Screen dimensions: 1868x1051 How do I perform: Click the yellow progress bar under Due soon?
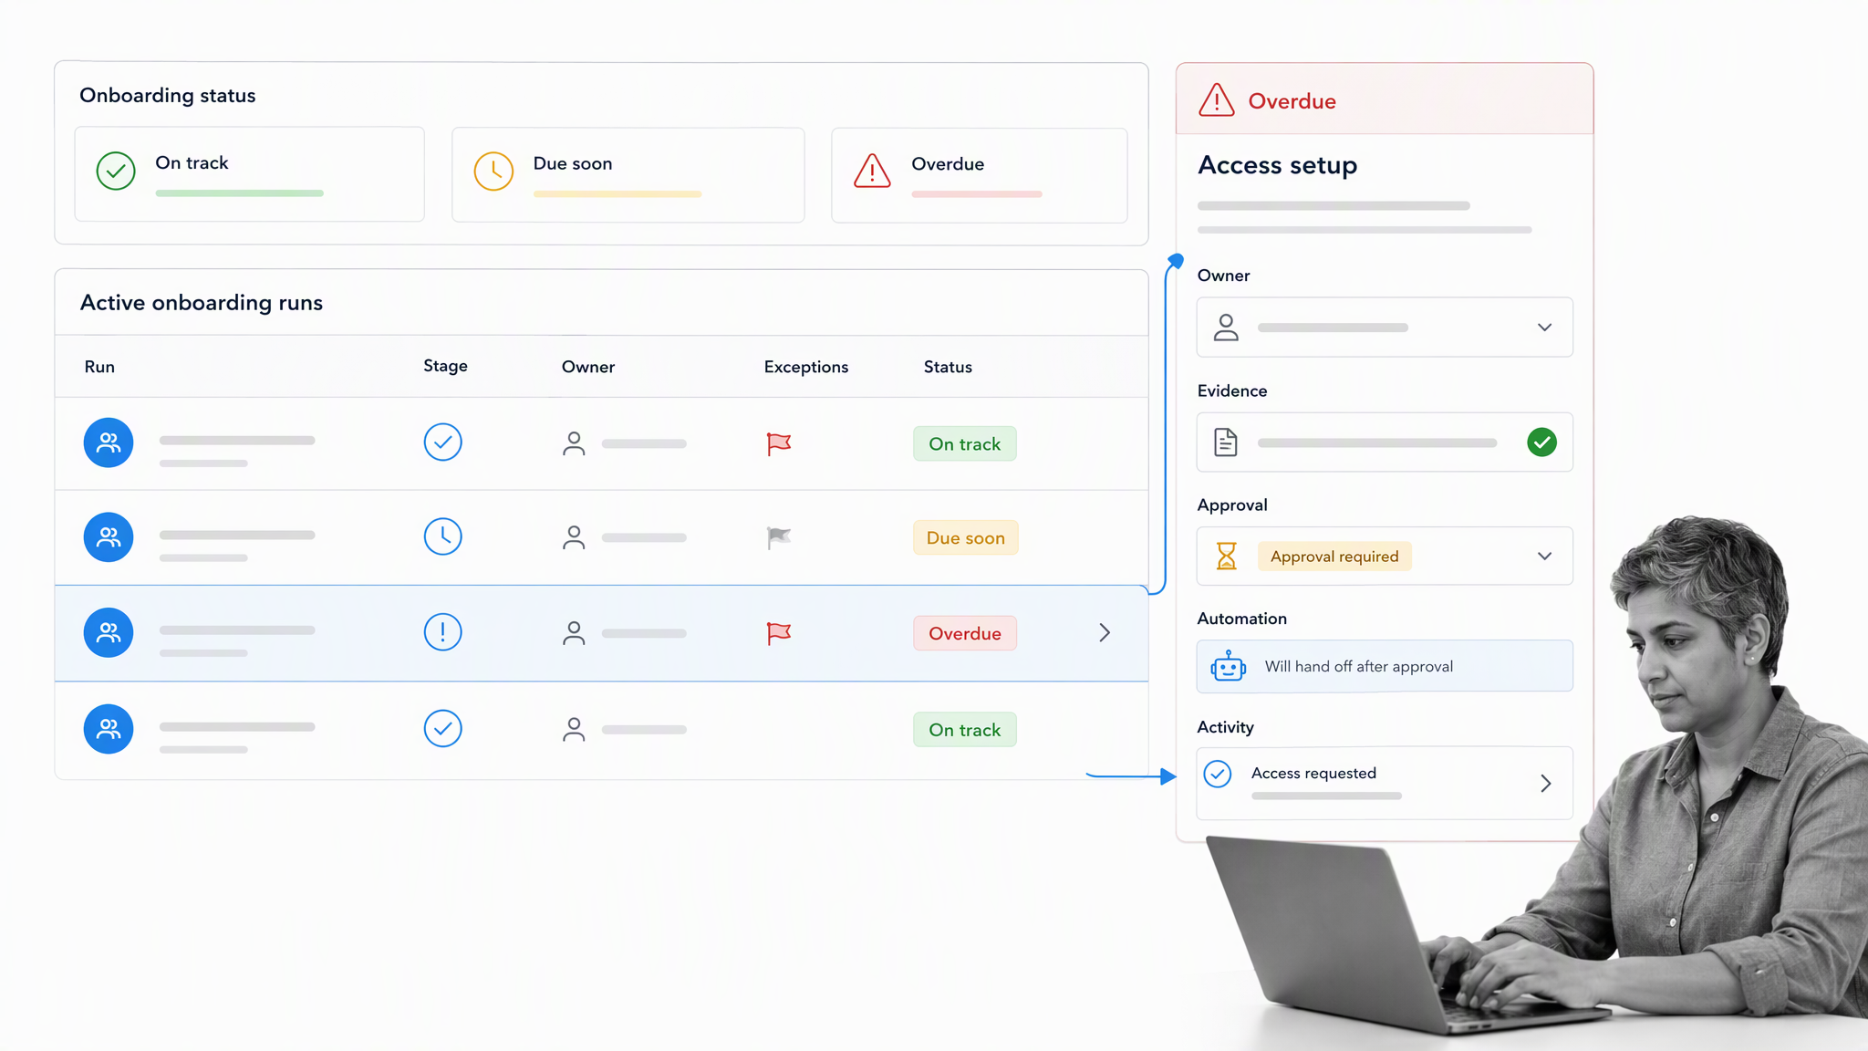pos(617,194)
